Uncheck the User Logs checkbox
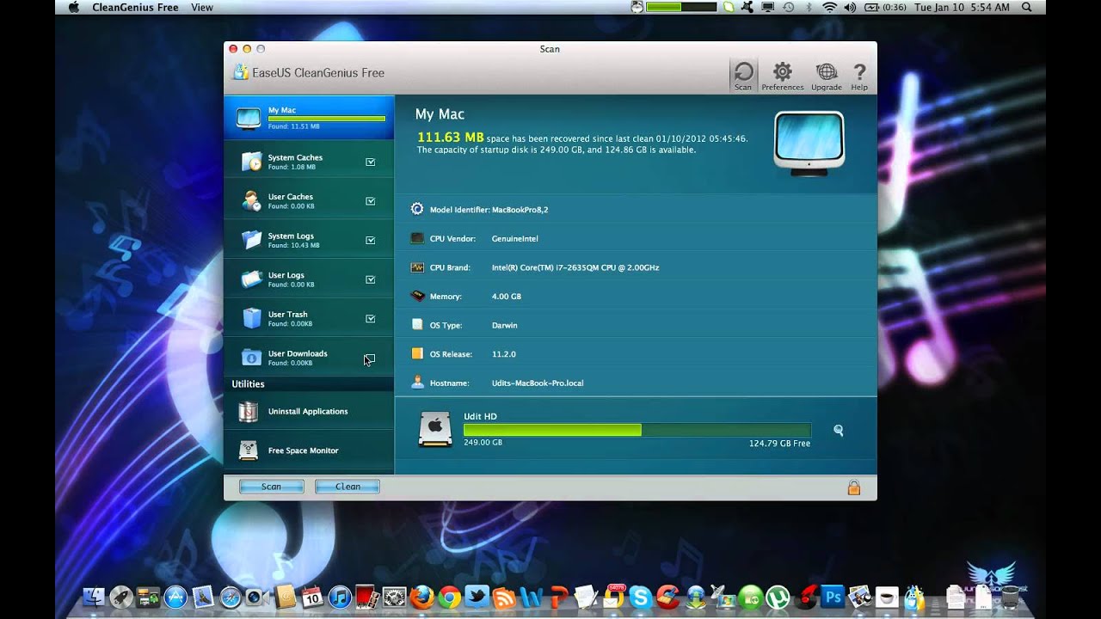 point(371,279)
